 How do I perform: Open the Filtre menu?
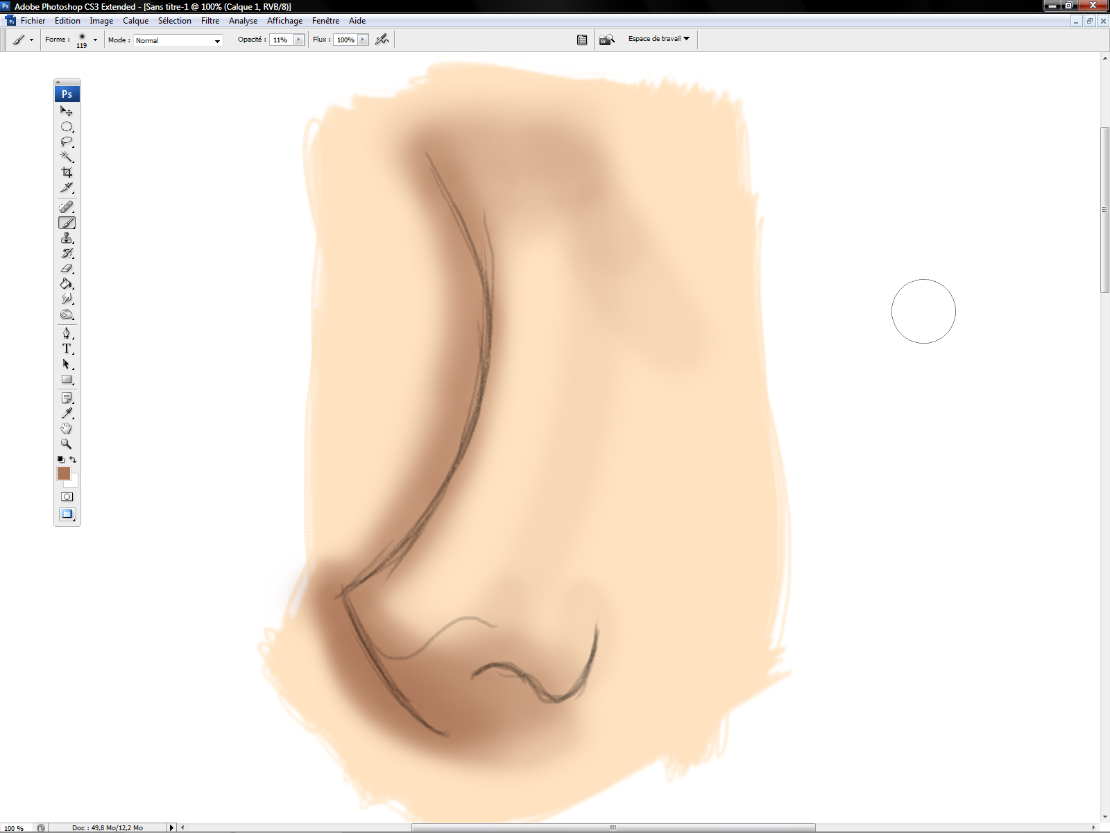coord(210,21)
